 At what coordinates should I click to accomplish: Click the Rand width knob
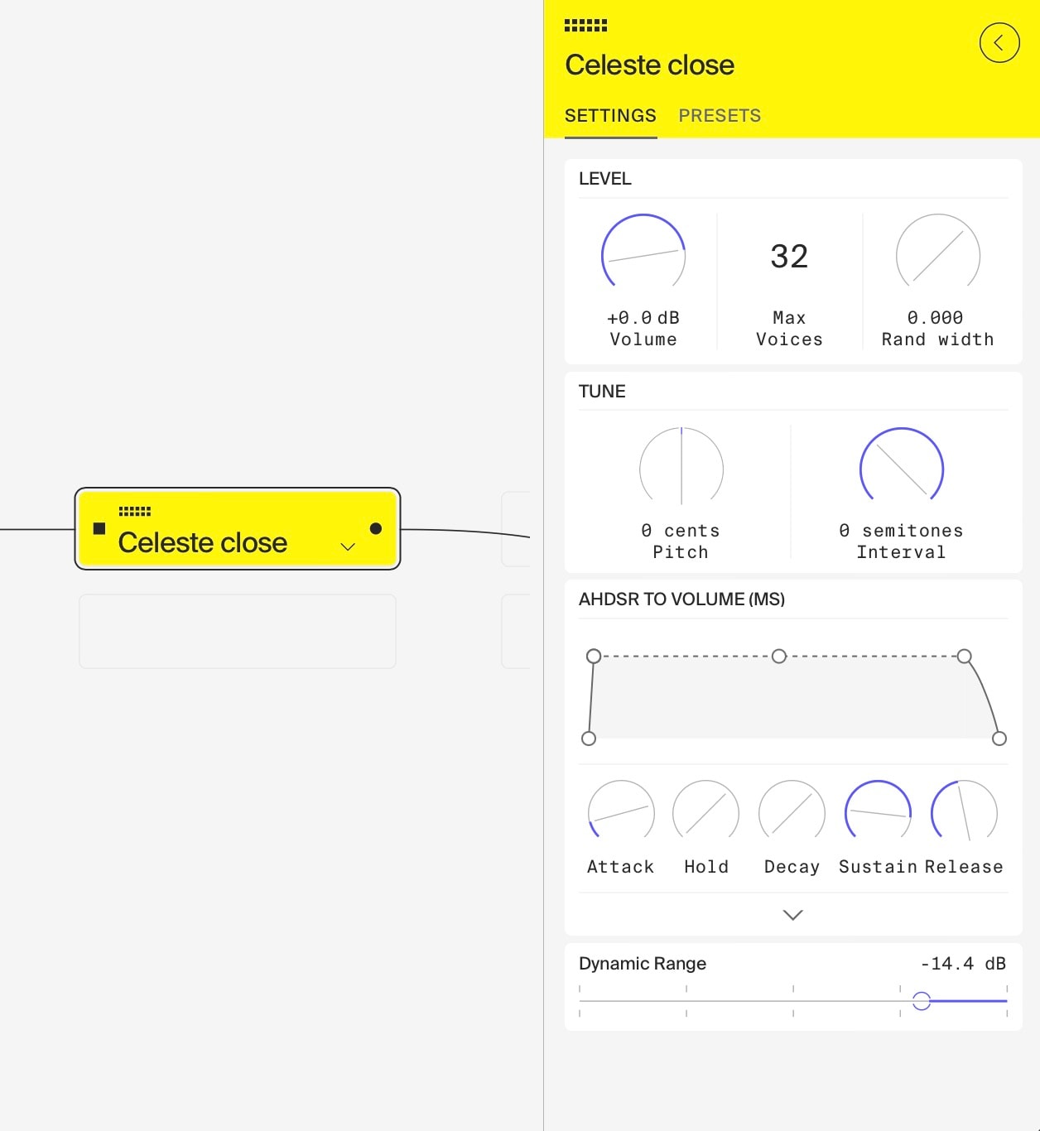[937, 256]
